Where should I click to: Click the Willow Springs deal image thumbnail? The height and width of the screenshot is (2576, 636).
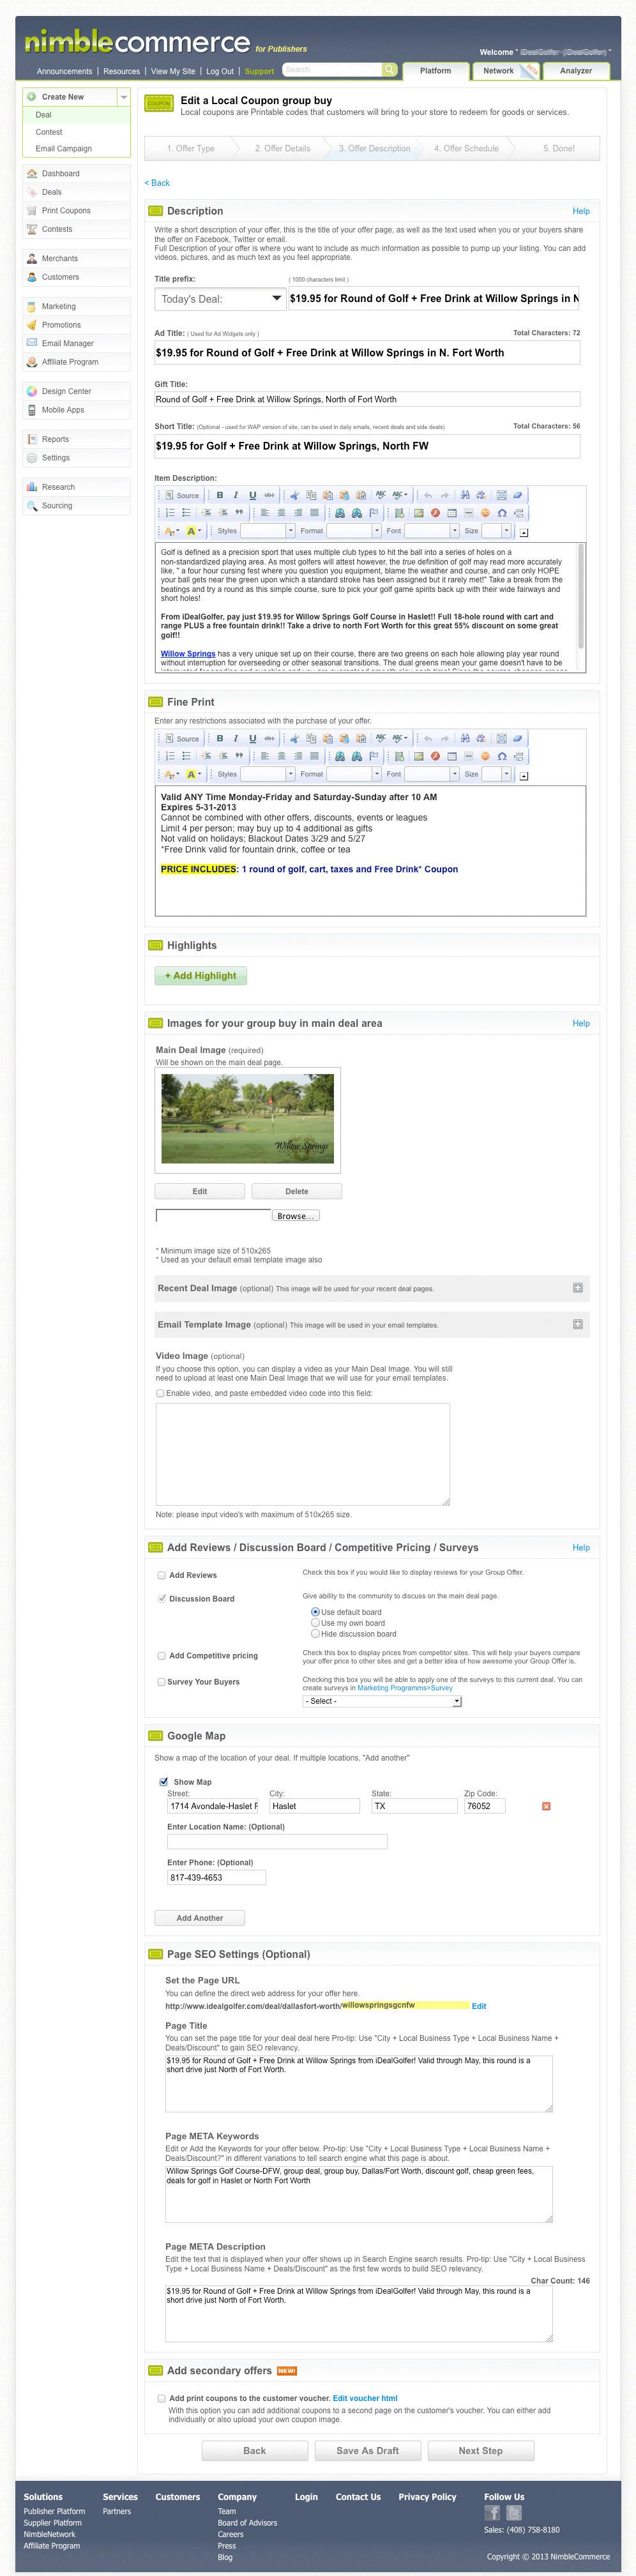coord(248,1119)
